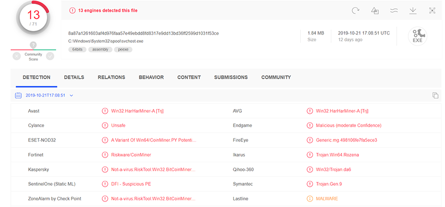Click Avast result Win32:HarHarMiner-A [Trj]
The height and width of the screenshot is (207, 445).
(137, 111)
